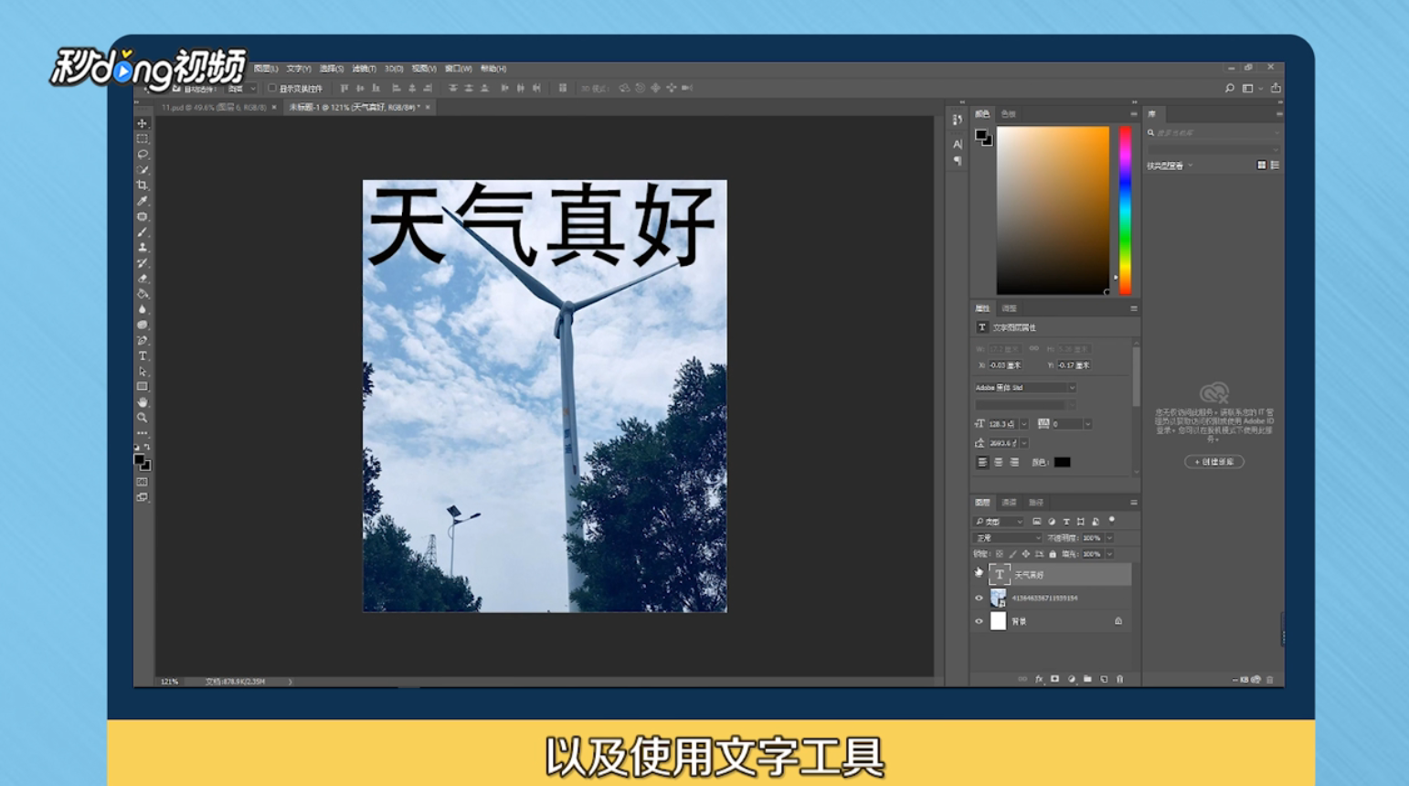Viewport: 1409px width, 786px height.
Task: Click the text color swatch in Properties
Action: [x=1062, y=462]
